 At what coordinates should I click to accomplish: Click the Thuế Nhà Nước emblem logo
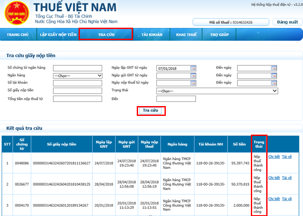pyautogui.click(x=16, y=14)
